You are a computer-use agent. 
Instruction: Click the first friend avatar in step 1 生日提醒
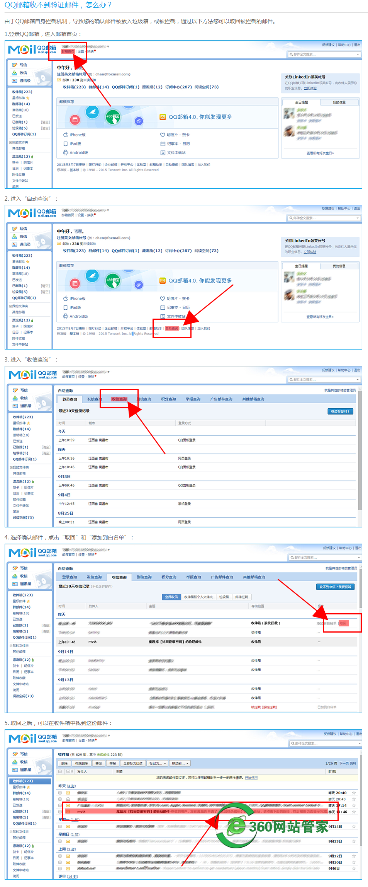289,114
